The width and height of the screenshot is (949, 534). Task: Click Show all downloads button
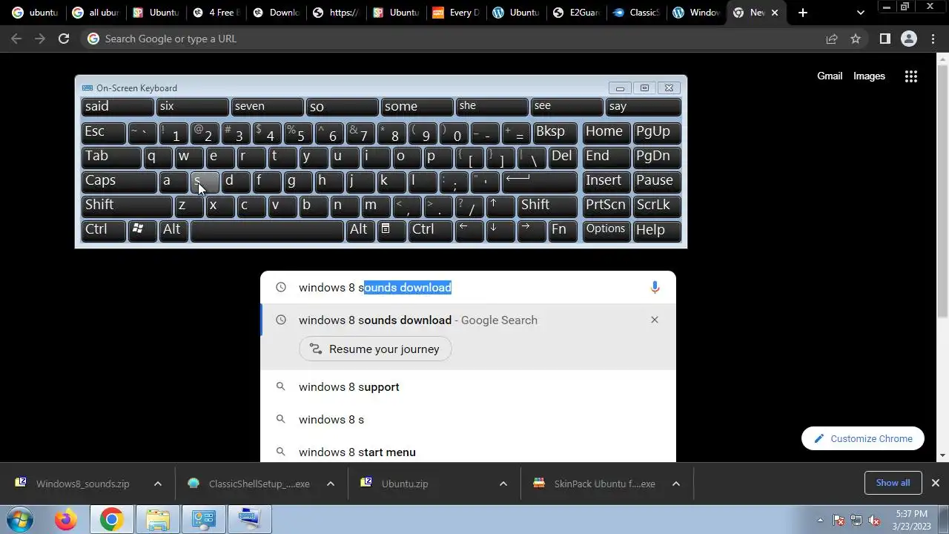[893, 483]
